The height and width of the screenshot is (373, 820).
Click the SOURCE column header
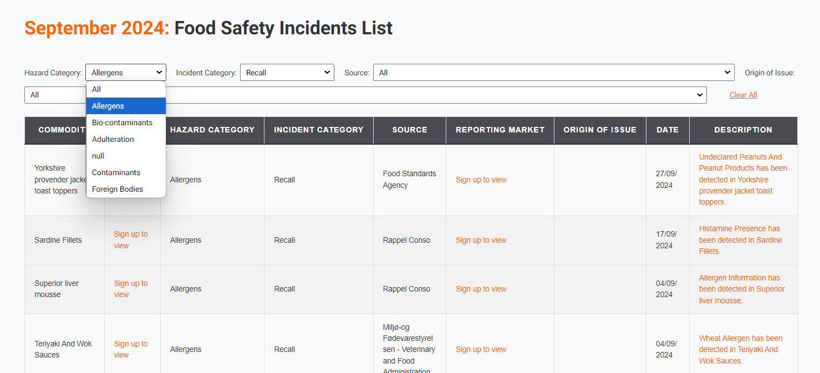409,130
